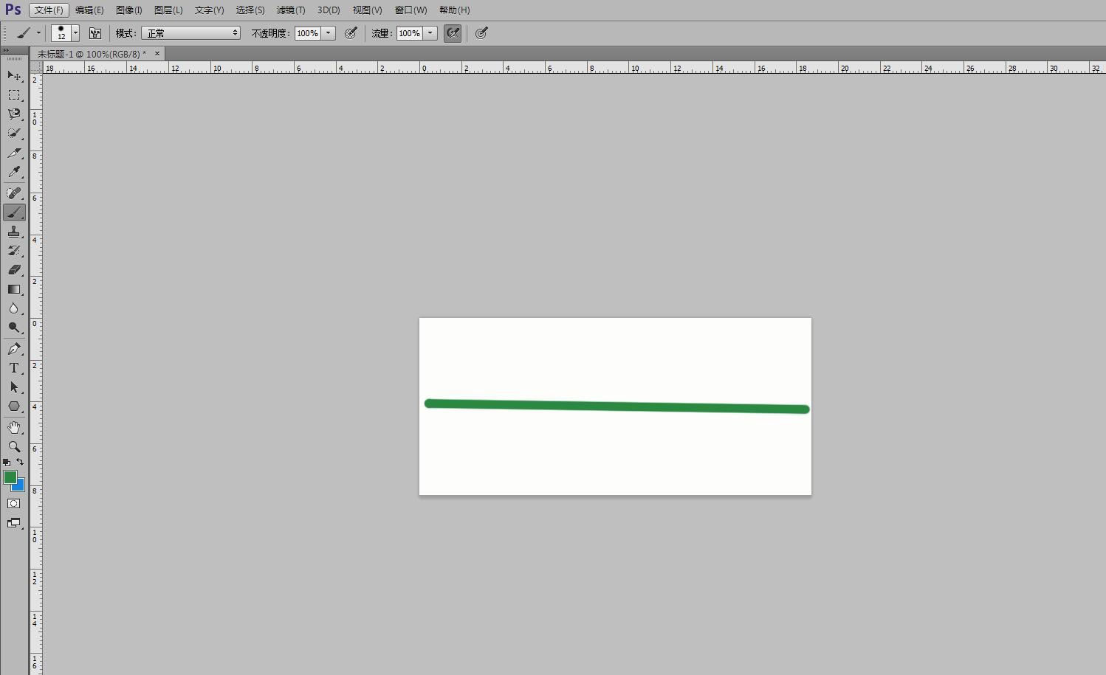Choose the Hand tool

(14, 427)
